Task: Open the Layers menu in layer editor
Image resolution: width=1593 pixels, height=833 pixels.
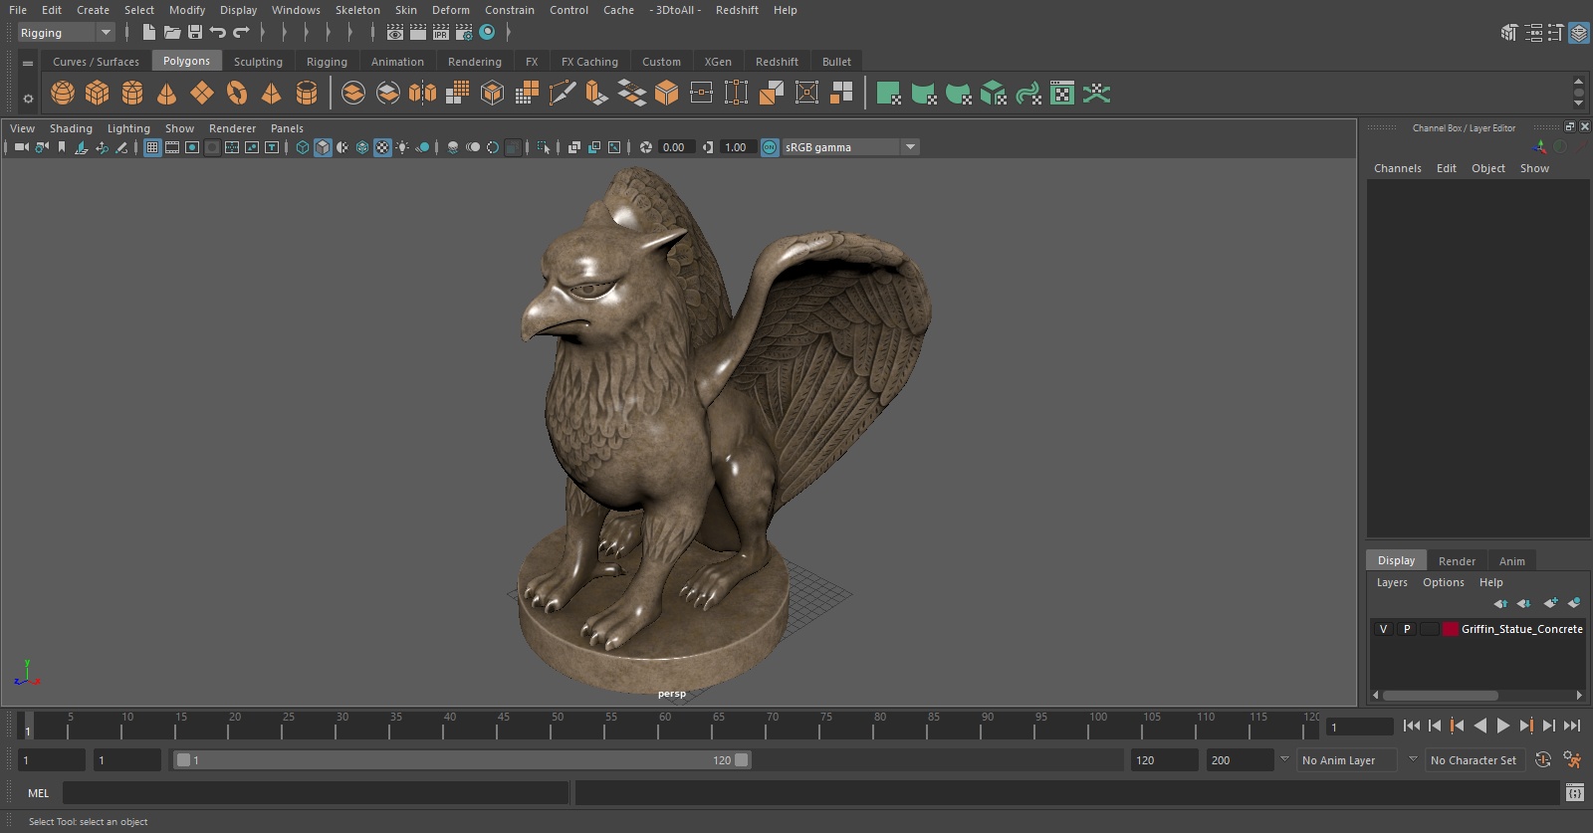Action: (x=1392, y=582)
